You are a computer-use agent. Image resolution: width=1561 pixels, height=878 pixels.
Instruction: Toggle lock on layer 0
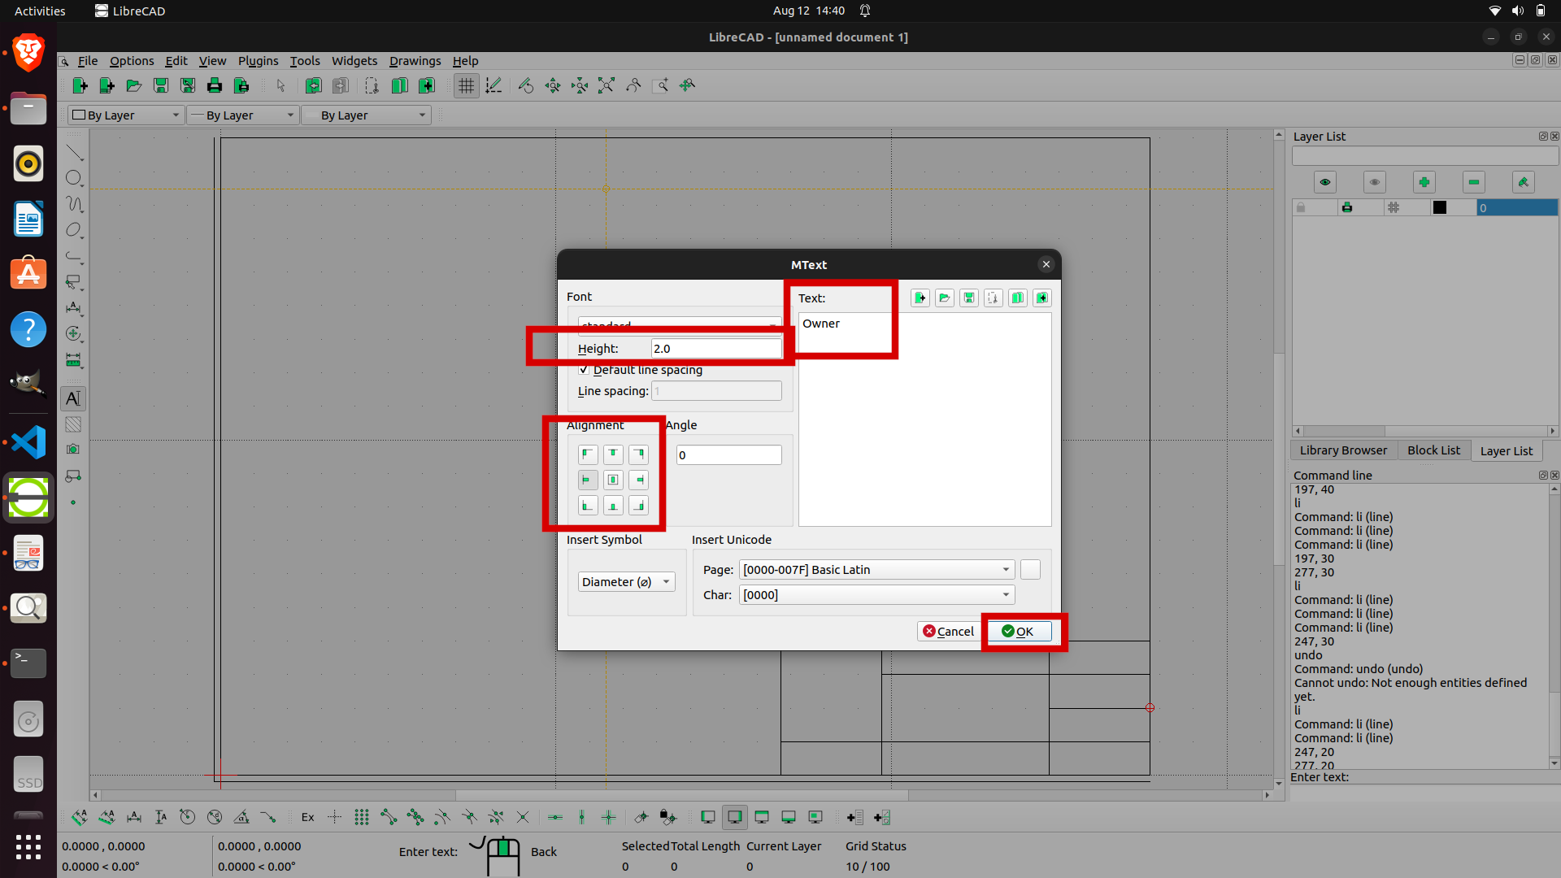pos(1301,208)
